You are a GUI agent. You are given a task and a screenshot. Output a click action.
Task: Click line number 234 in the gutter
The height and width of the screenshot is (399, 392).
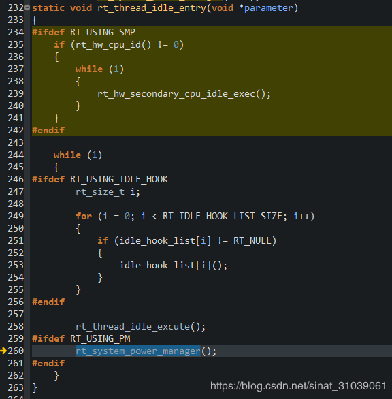16,32
